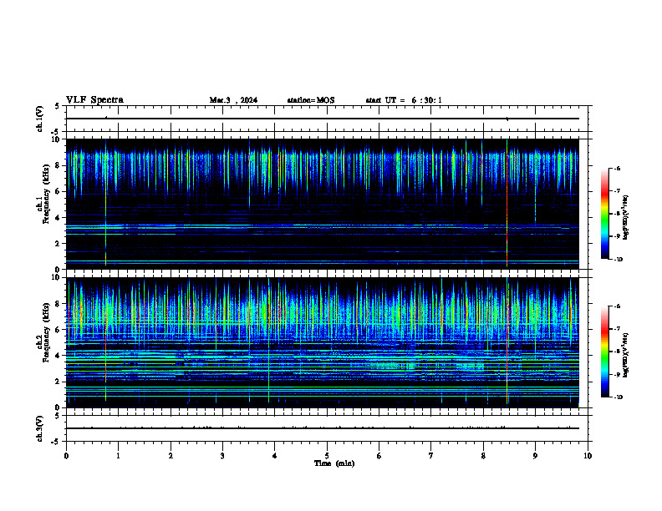
Task: Select the date label "Mar.3 , 2024"
Action: [233, 100]
